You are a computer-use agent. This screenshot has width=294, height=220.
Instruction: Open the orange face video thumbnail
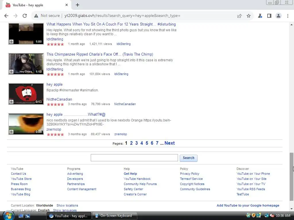[x=26, y=124]
